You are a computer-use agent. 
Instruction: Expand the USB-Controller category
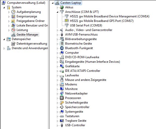(58, 125)
